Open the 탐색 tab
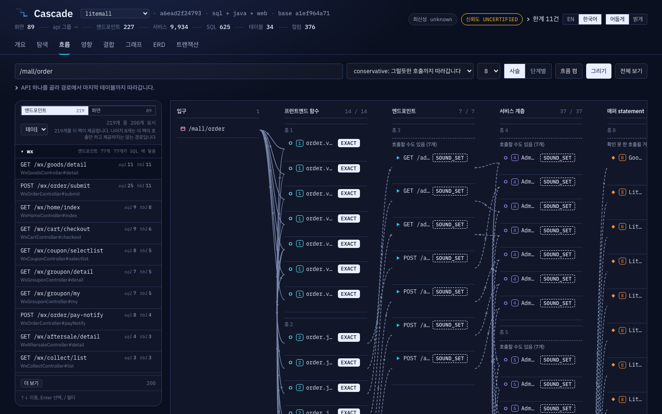 pos(42,45)
